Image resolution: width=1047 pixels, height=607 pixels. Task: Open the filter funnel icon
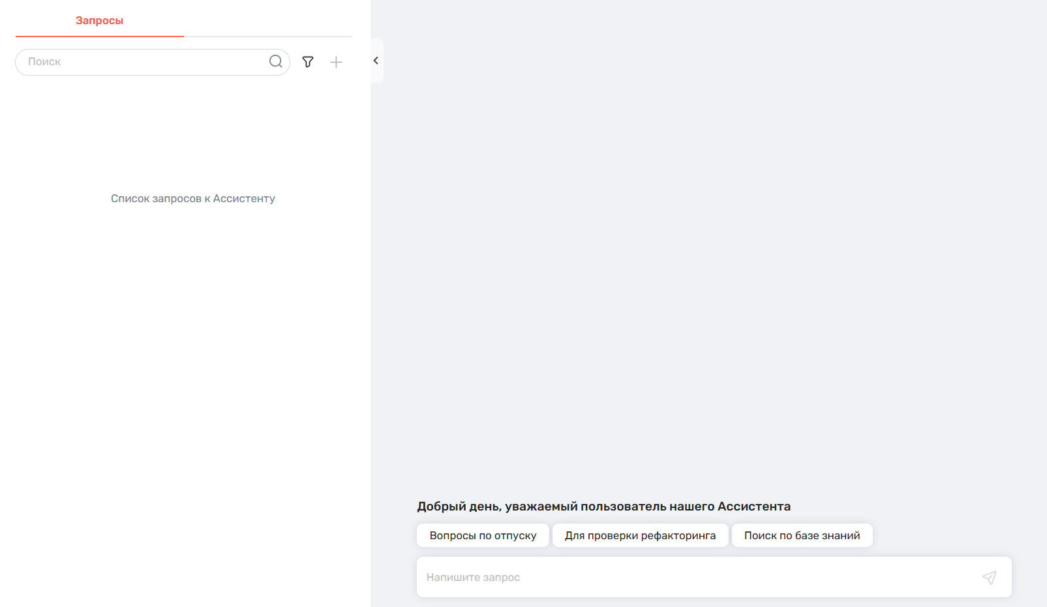tap(308, 62)
